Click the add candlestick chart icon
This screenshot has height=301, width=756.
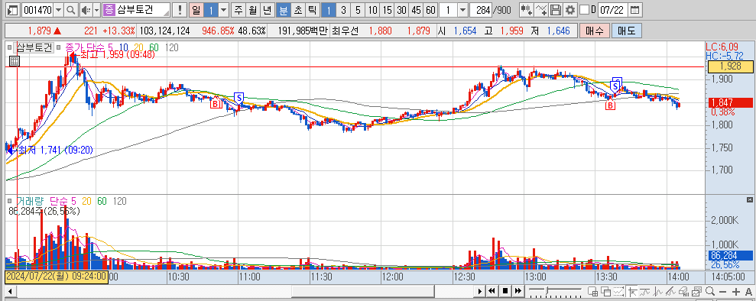[527, 10]
